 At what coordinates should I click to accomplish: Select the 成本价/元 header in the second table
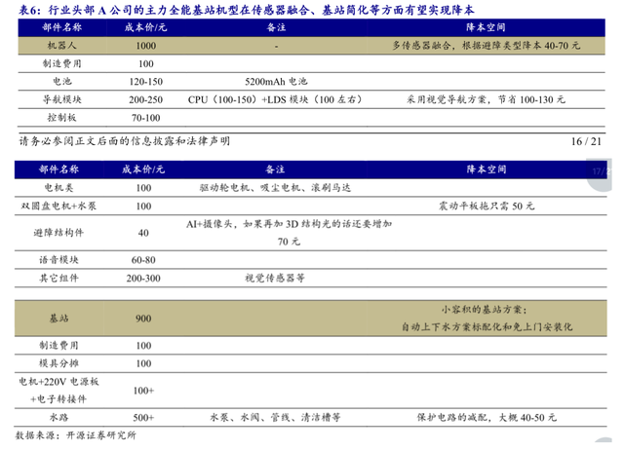click(143, 169)
